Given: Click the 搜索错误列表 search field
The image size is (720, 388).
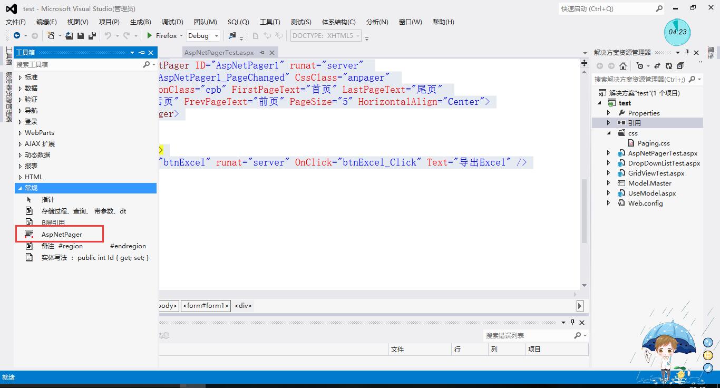Looking at the screenshot, I should coord(528,335).
